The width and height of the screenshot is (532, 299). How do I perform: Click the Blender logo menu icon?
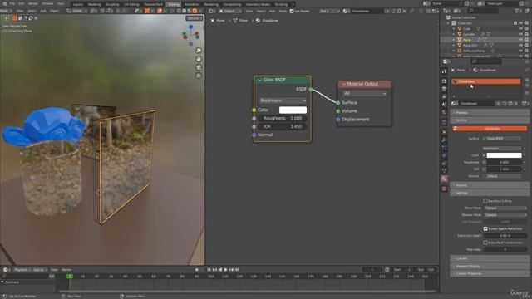tap(5, 3)
